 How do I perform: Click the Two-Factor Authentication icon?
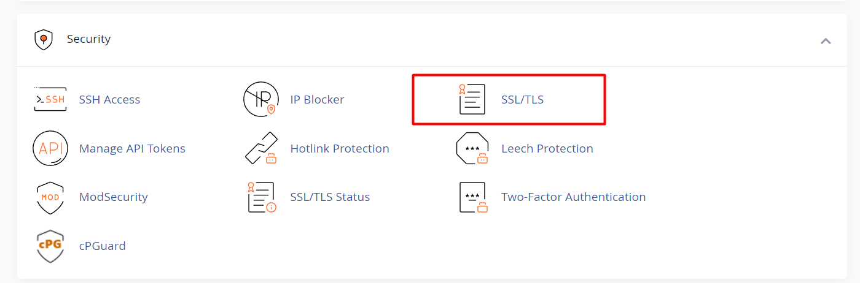472,197
